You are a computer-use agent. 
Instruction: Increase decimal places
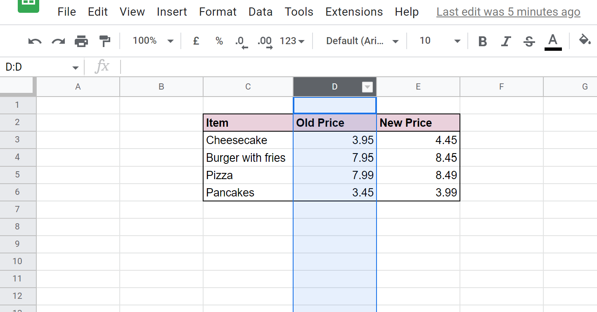(x=264, y=41)
